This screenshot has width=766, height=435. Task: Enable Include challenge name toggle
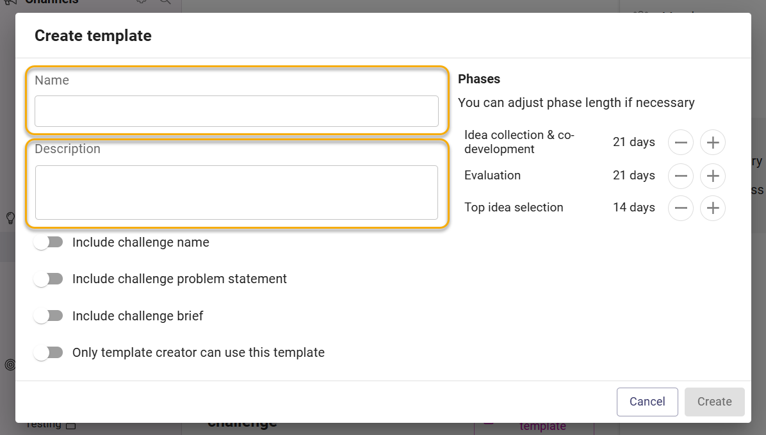(x=49, y=242)
